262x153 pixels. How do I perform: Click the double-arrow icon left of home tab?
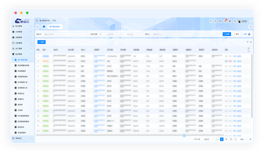point(38,27)
